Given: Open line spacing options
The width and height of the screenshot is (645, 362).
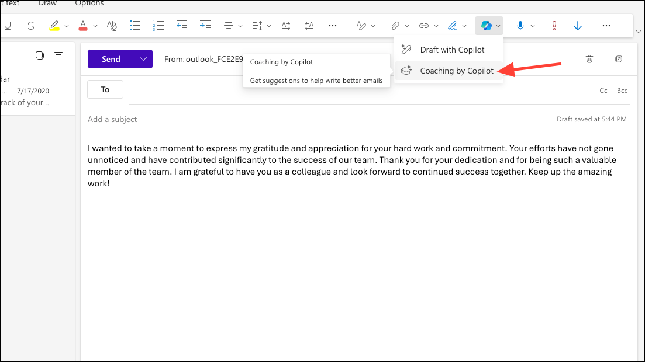Looking at the screenshot, I should tap(257, 26).
